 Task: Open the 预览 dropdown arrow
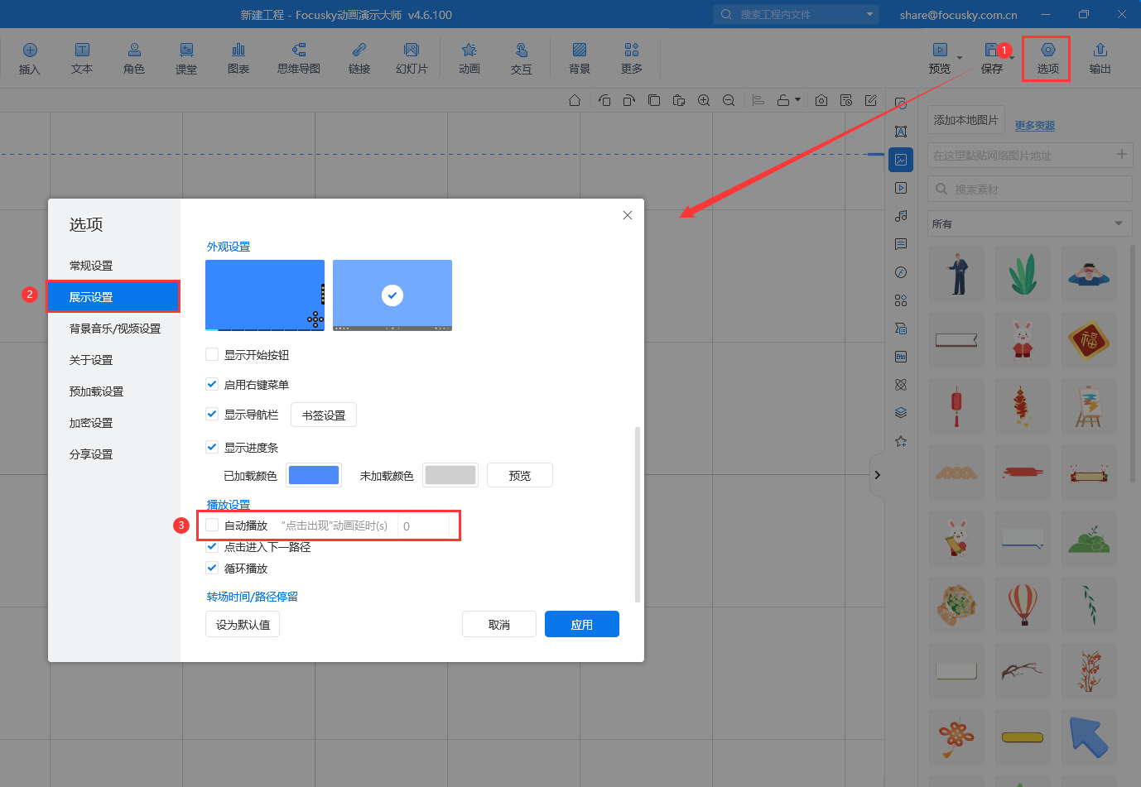(960, 59)
